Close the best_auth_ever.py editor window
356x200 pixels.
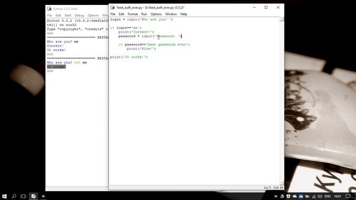pyautogui.click(x=278, y=7)
